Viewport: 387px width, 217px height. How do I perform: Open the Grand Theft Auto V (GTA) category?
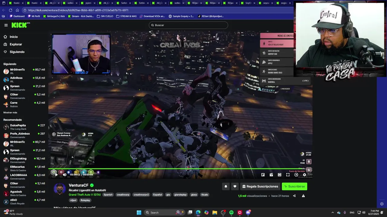[85, 195]
